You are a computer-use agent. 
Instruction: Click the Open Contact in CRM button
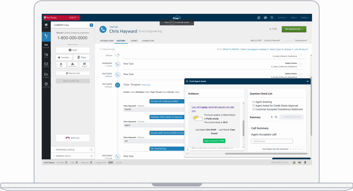214,141
